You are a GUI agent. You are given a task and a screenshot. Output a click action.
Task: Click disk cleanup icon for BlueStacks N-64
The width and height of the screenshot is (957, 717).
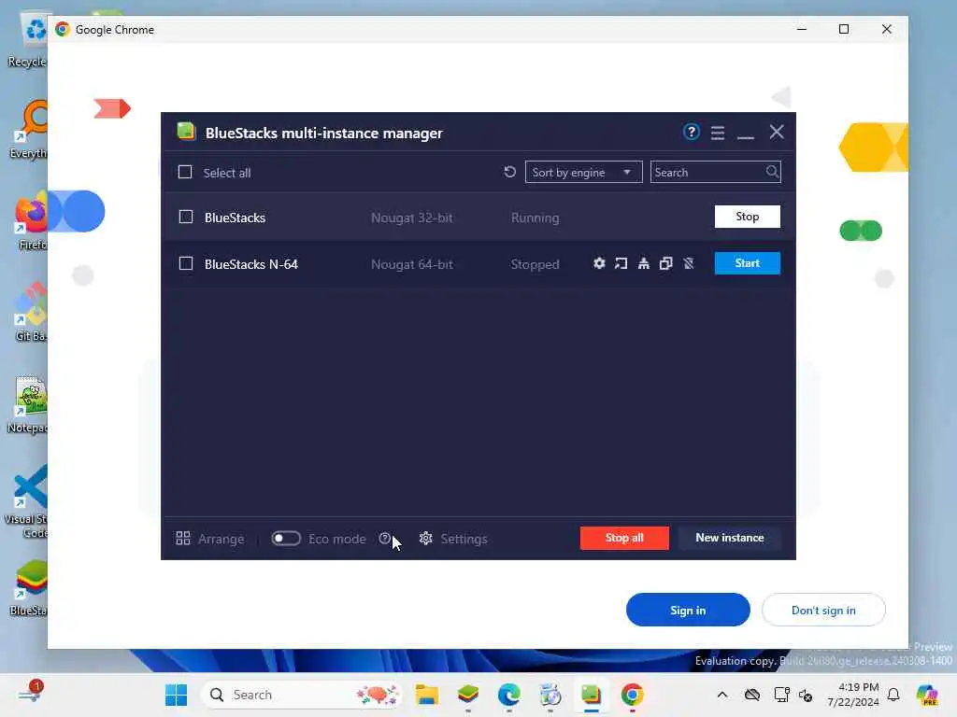pos(643,263)
